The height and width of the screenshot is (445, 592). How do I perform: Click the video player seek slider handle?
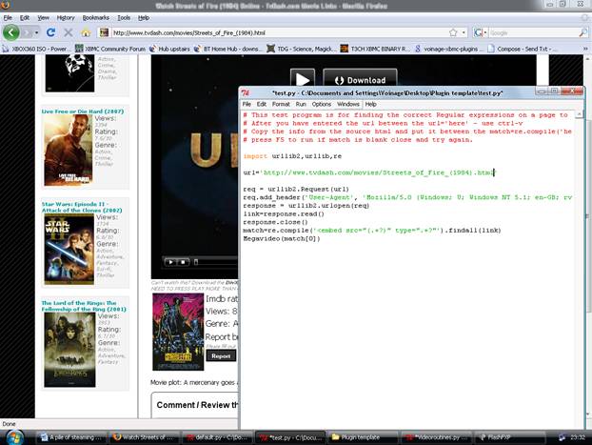(x=196, y=262)
